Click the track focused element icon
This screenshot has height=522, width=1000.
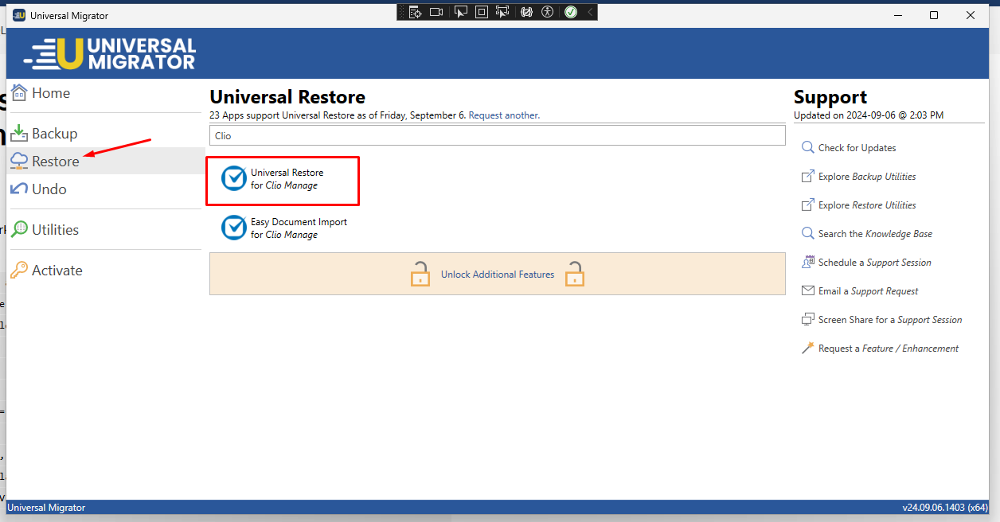[502, 12]
